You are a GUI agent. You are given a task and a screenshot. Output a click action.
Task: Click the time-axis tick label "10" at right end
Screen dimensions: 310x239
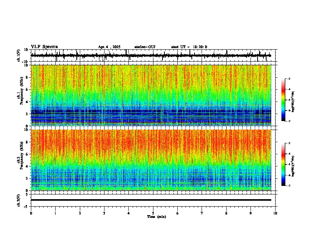275,213
